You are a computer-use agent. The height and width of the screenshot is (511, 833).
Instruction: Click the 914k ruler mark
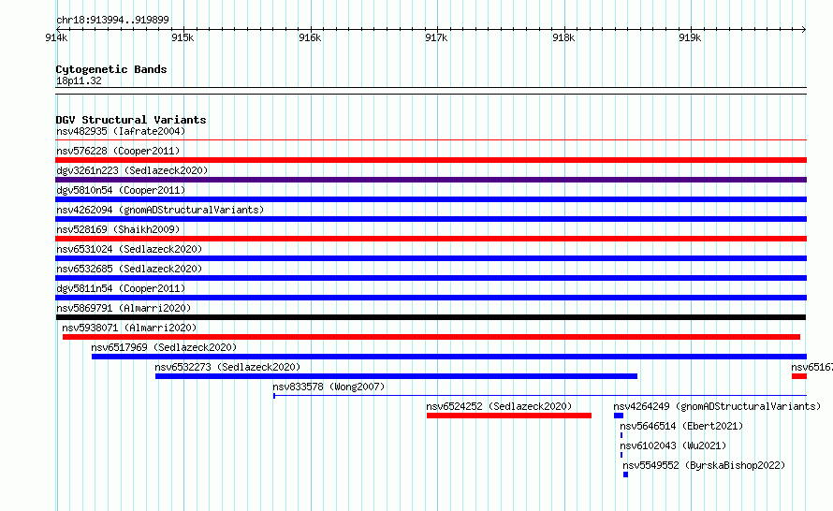pyautogui.click(x=56, y=37)
